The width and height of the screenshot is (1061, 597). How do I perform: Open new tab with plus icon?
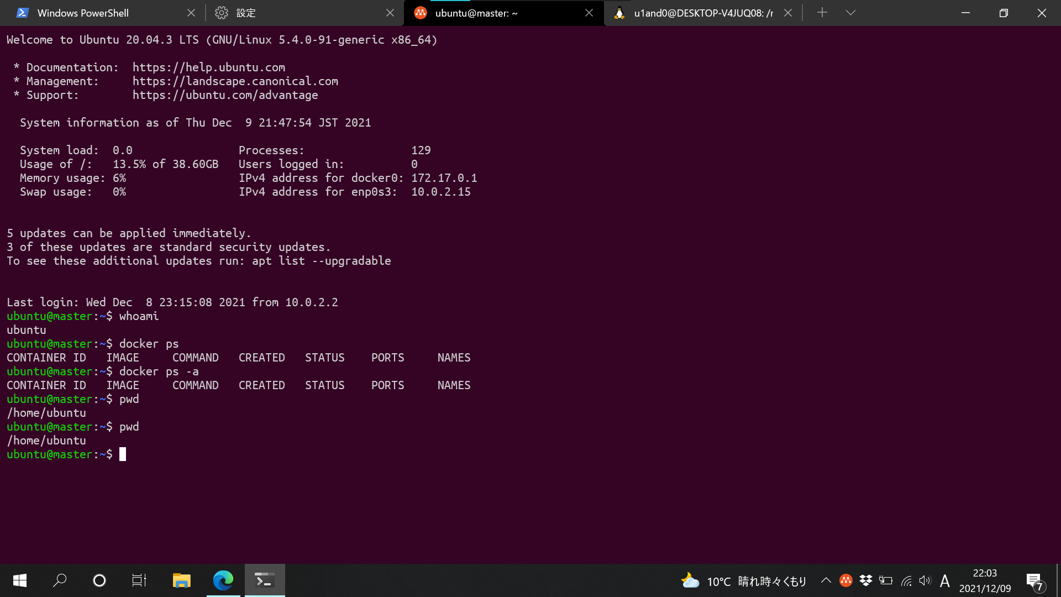pyautogui.click(x=822, y=13)
